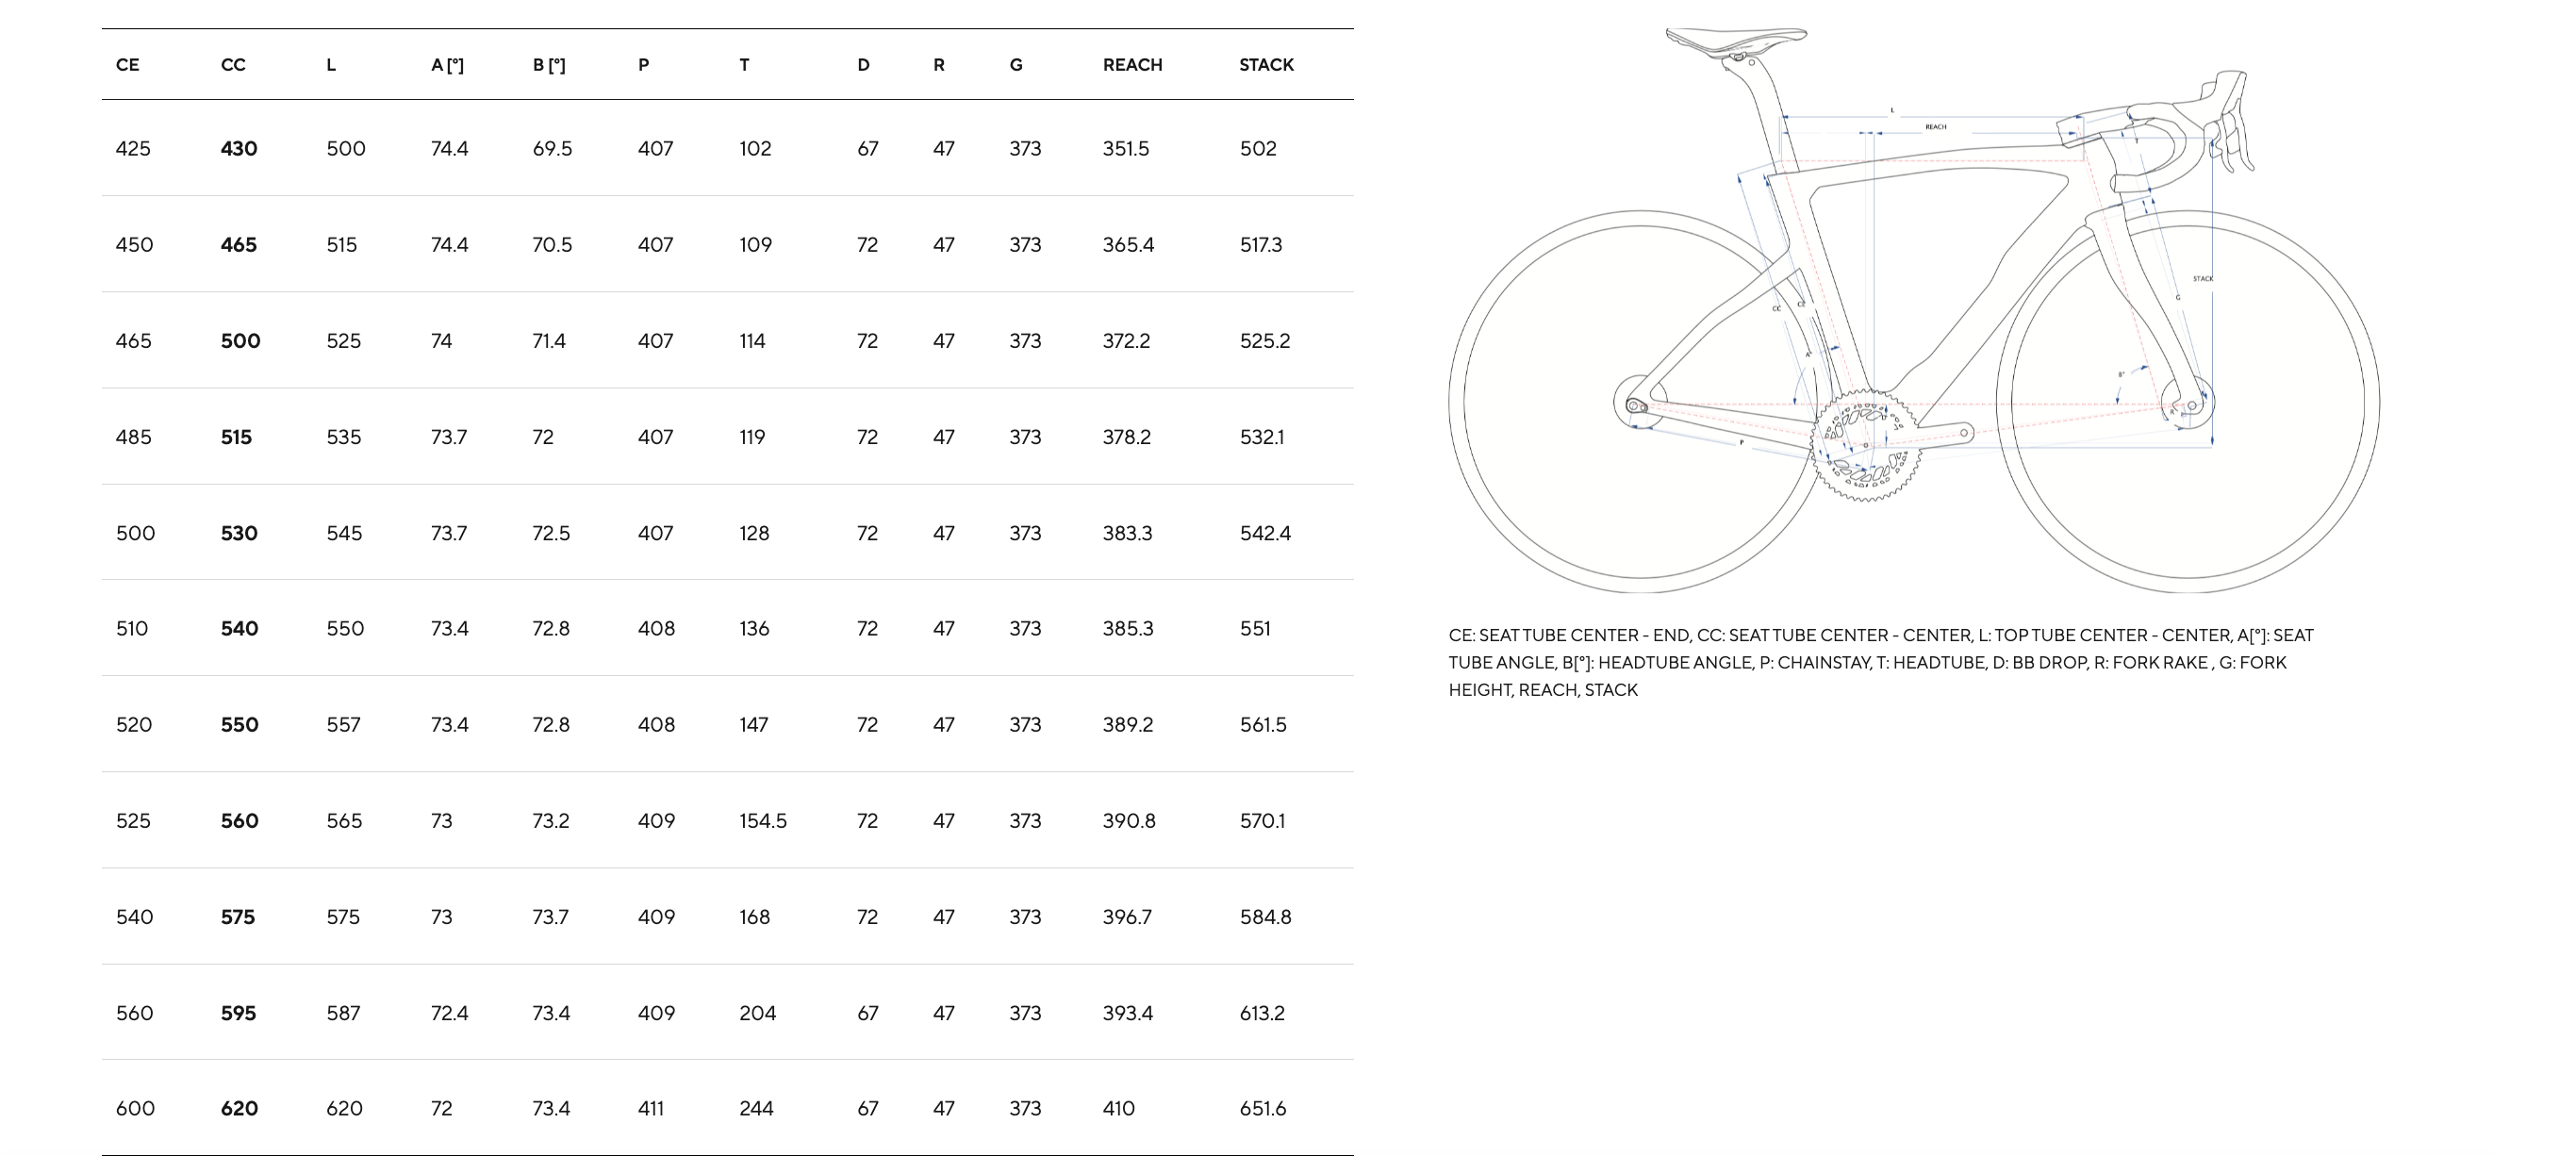Click the geometry legend text starting with CE
The image size is (2576, 1156).
coord(1880,662)
